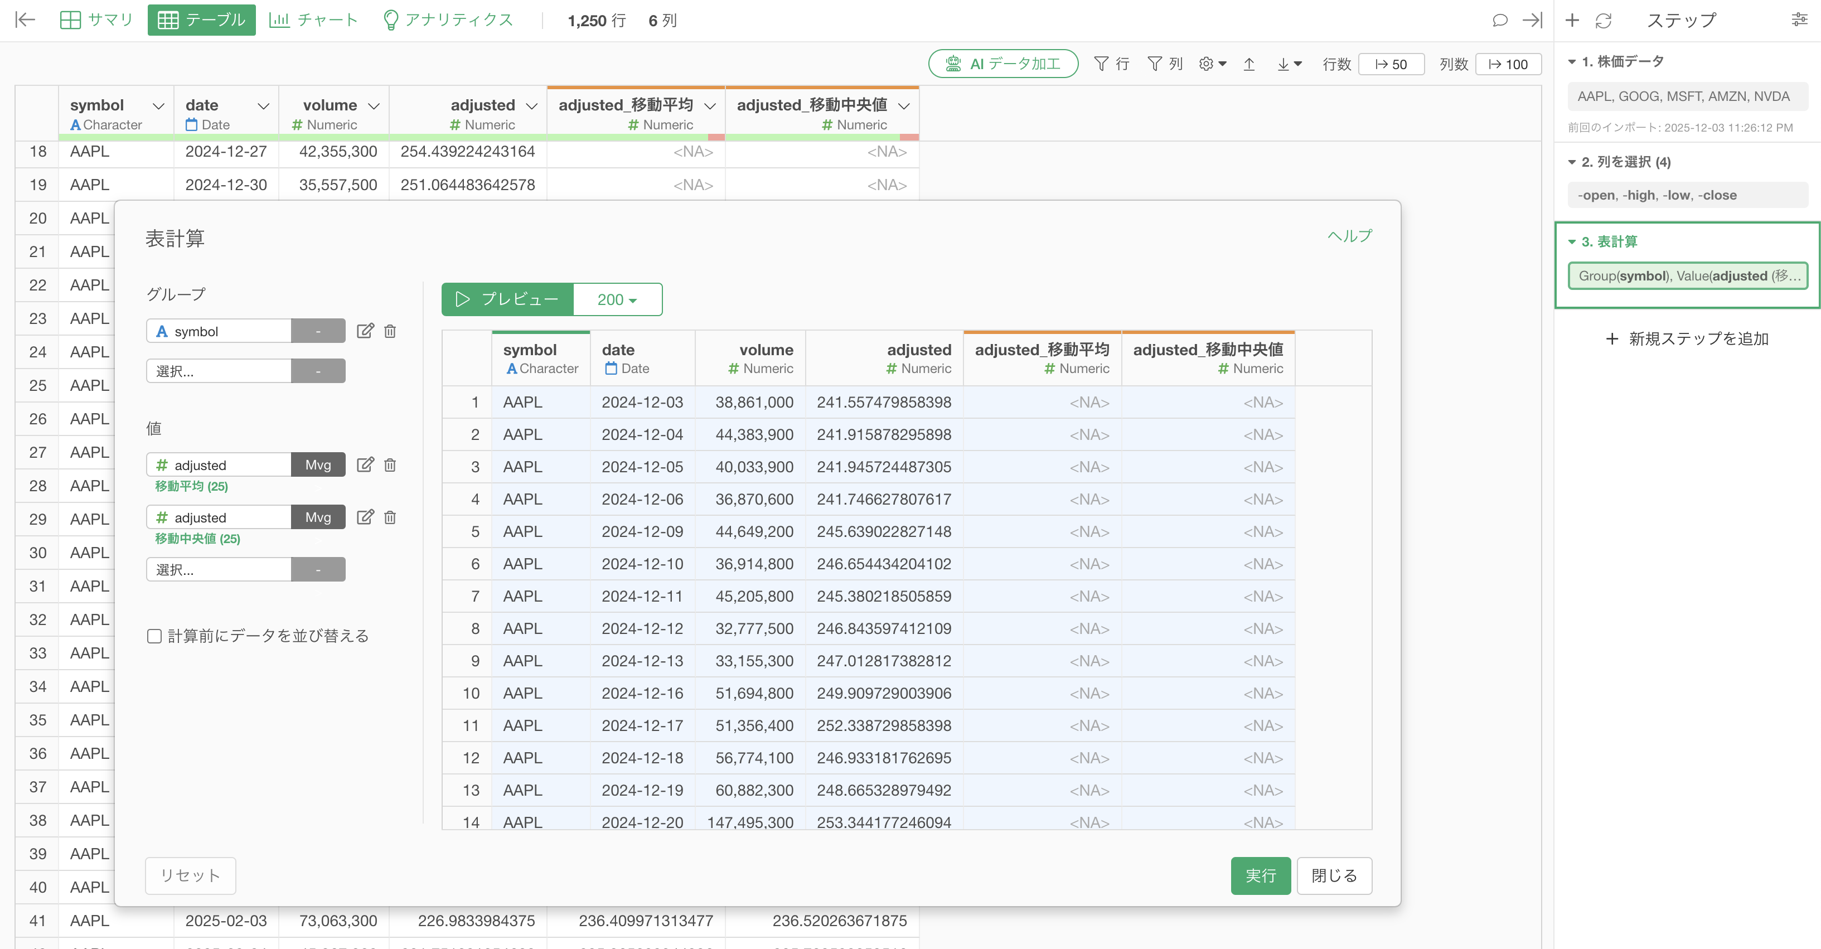This screenshot has width=1821, height=949.
Task: Switch to the チャート tab
Action: pos(314,20)
